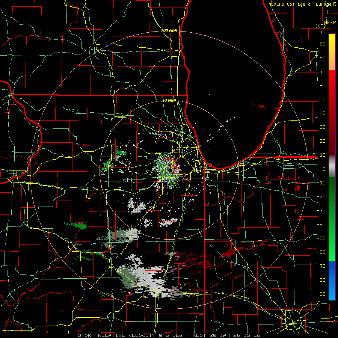Click the 40 value on velocity scale
This screenshot has height=338, width=338.
(x=323, y=113)
